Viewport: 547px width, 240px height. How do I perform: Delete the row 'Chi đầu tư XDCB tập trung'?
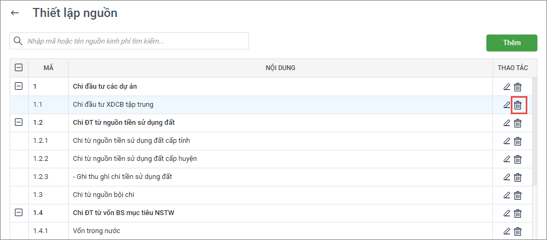click(x=518, y=105)
